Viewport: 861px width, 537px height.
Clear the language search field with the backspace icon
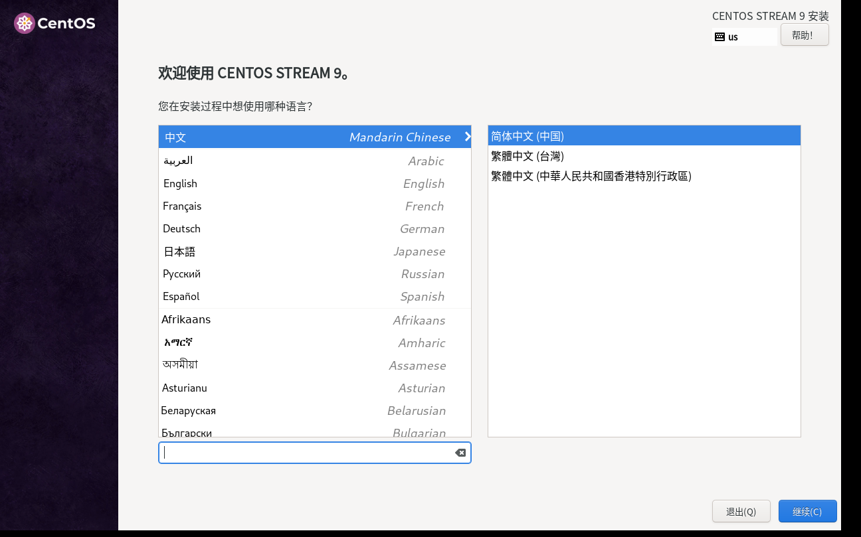coord(460,453)
